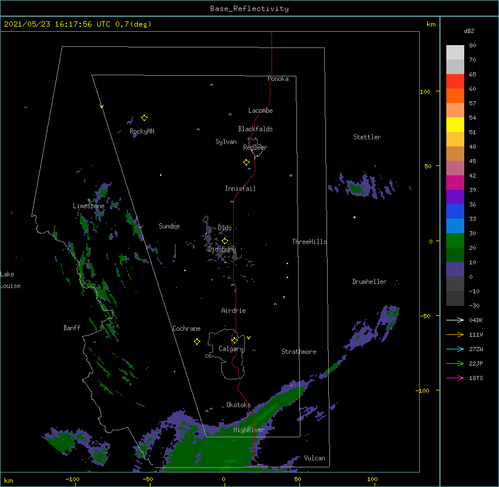Click the Okotoks label

point(239,405)
